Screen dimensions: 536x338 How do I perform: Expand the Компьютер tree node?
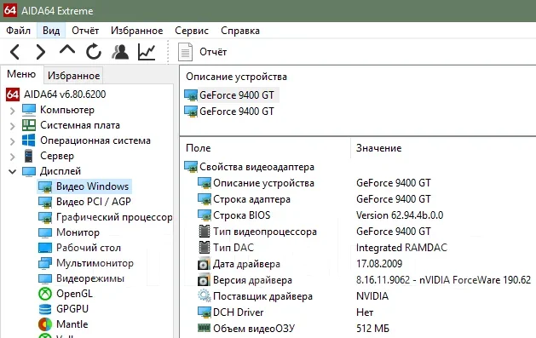click(12, 111)
